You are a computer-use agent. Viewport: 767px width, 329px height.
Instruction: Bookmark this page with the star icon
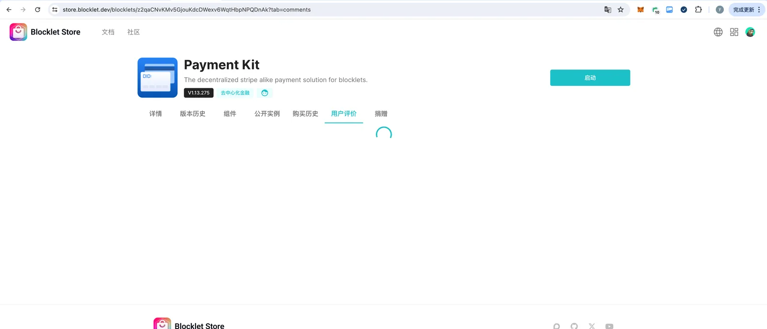(x=621, y=10)
